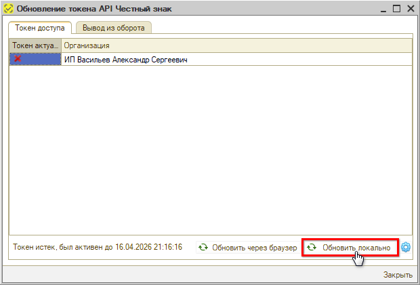
Task: Click the green arrows icon beside 'Обновить локально'
Action: [x=312, y=248]
